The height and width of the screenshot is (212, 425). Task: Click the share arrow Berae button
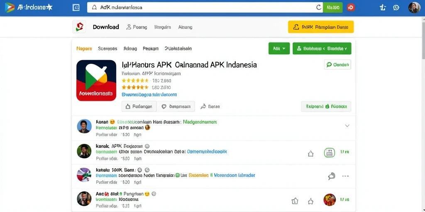pos(210,106)
